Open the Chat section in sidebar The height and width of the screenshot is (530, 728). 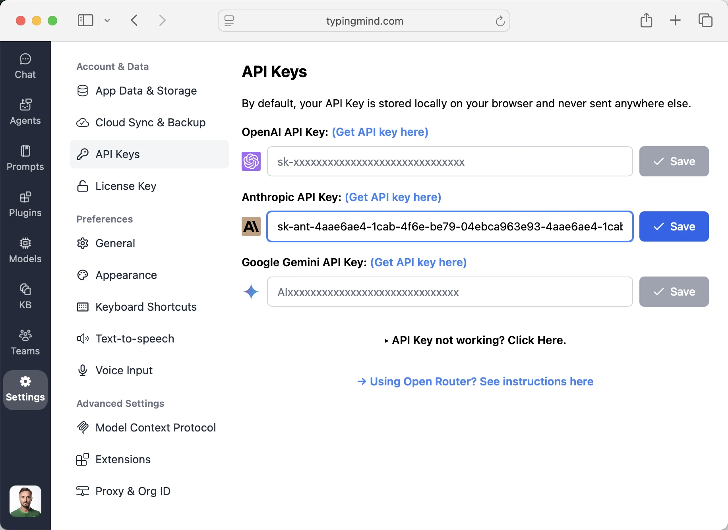25,66
